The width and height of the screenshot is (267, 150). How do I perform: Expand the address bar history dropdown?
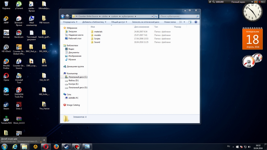tap(152, 16)
